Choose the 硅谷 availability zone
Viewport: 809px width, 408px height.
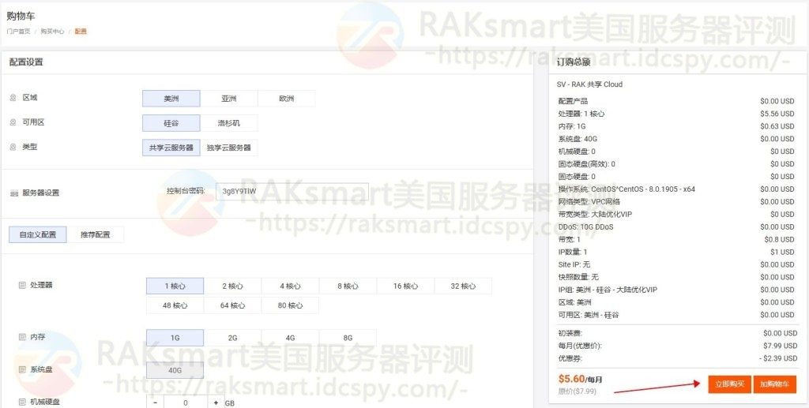coord(171,123)
